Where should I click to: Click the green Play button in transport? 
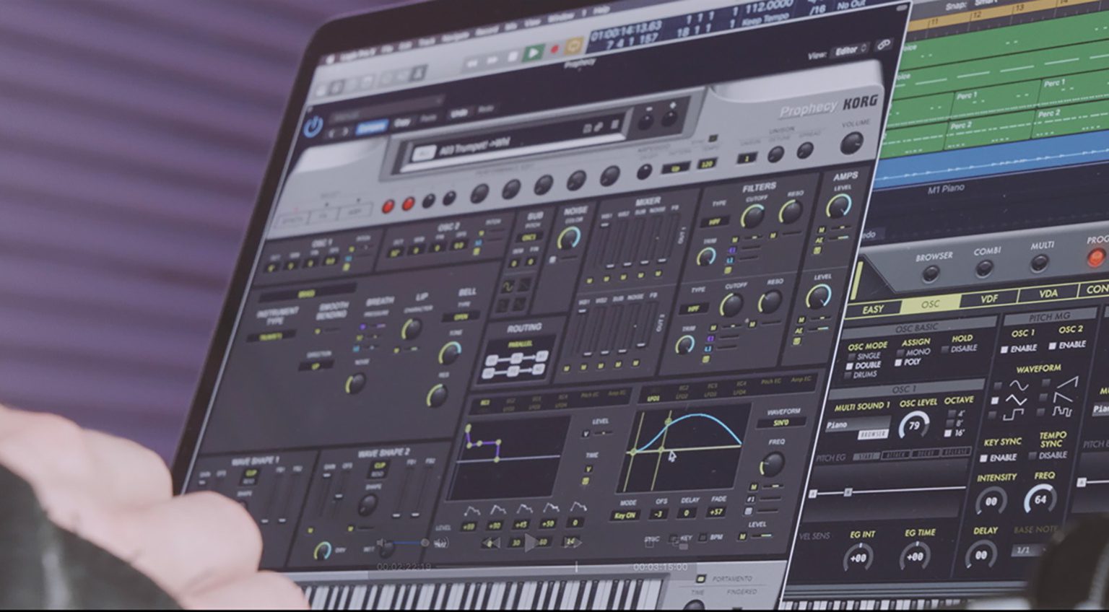[x=534, y=52]
